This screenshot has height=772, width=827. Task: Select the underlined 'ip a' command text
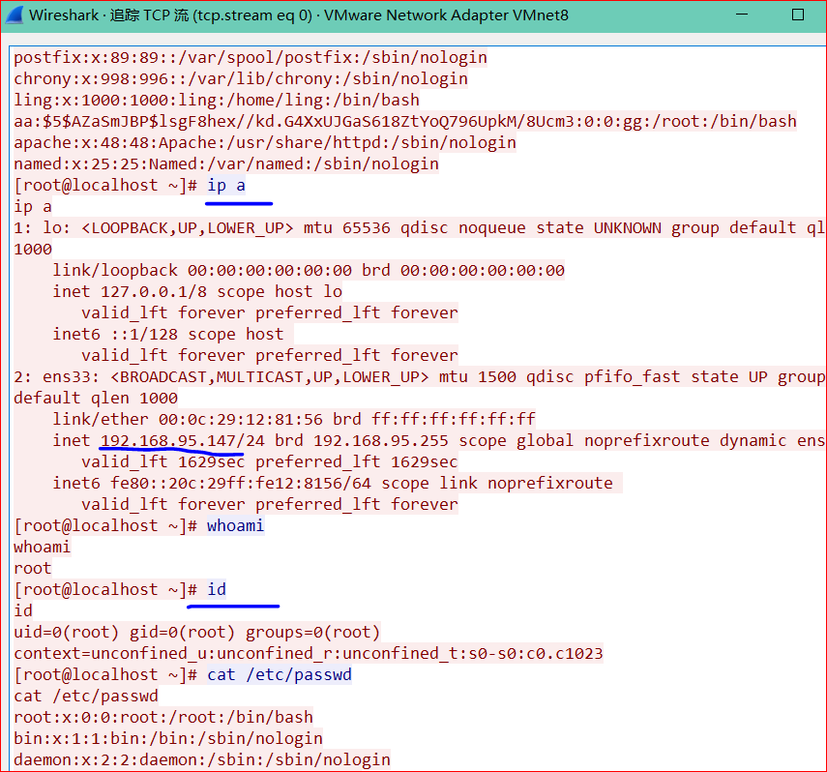[x=226, y=185]
